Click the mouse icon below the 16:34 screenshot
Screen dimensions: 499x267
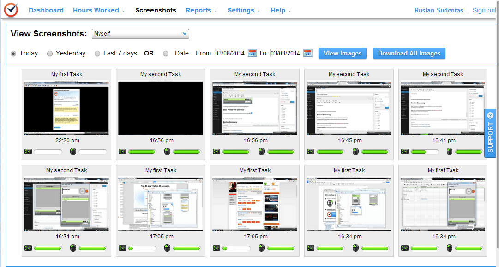pyautogui.click(x=355, y=248)
